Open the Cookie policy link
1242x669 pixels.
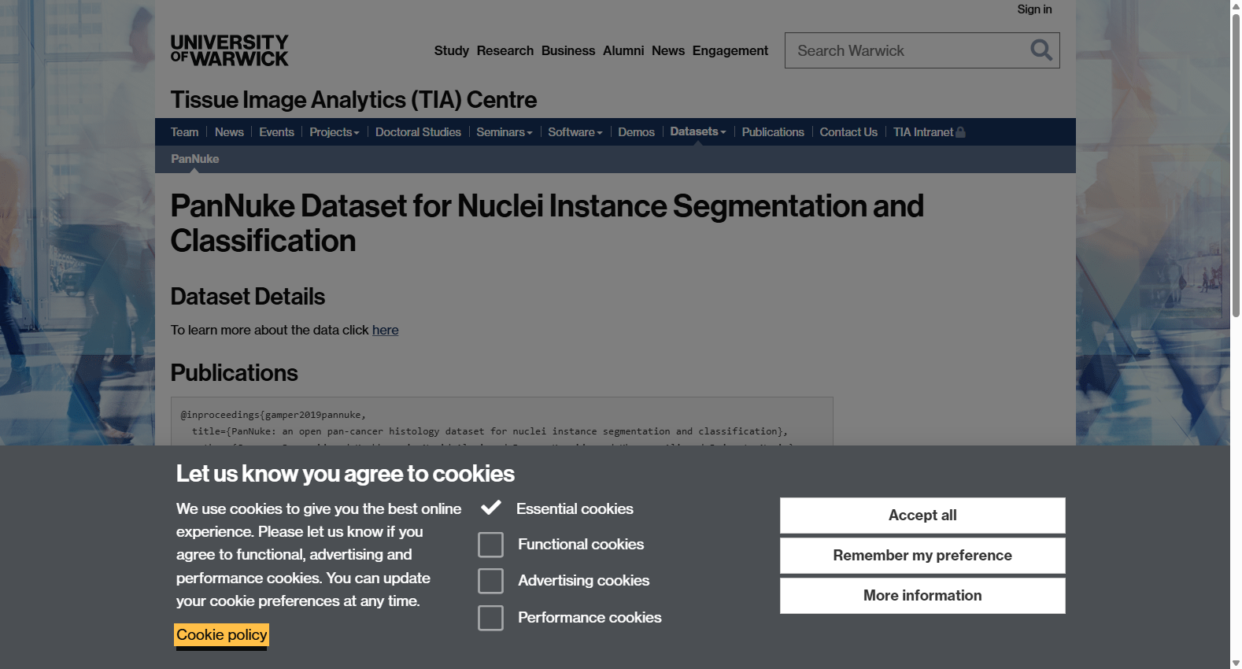coord(222,635)
